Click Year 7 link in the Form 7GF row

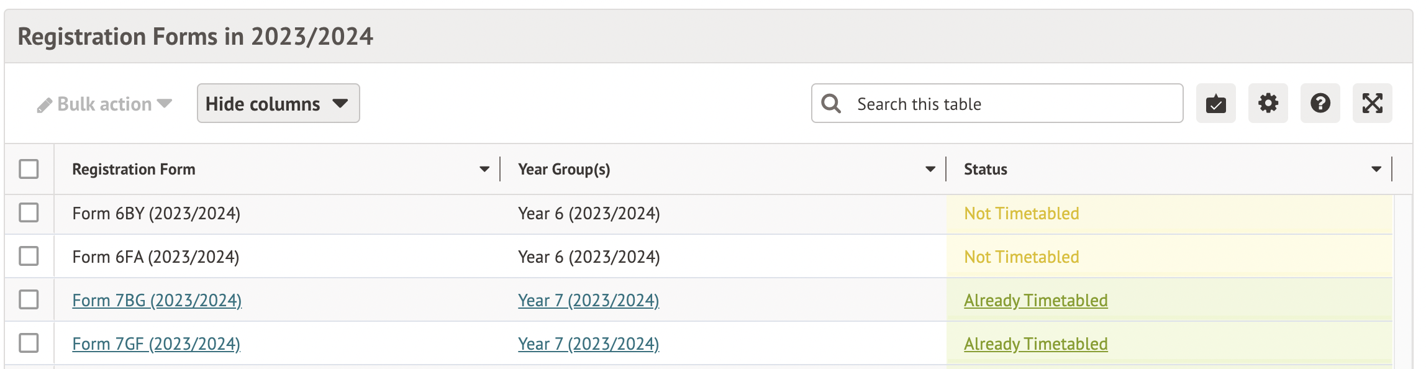(x=588, y=344)
